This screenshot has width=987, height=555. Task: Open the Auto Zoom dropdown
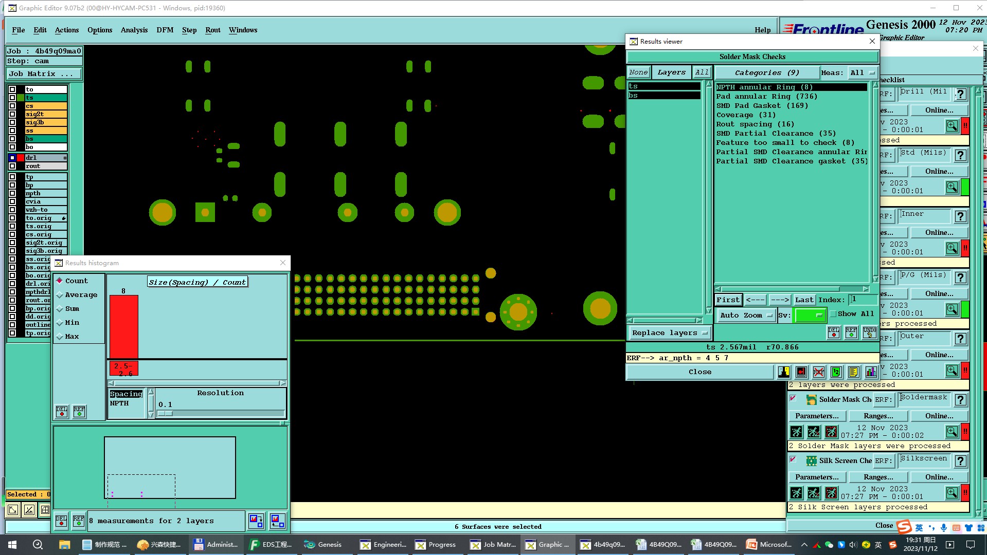tap(746, 315)
